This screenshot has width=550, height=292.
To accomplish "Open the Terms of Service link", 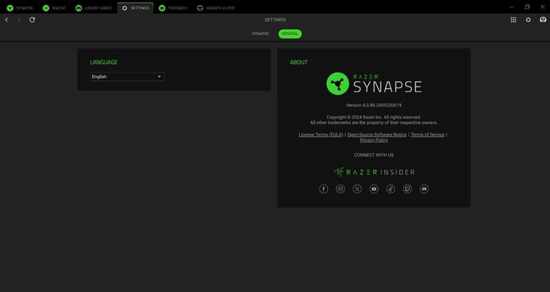I will (x=427, y=134).
